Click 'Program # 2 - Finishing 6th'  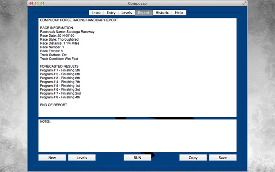[60, 74]
